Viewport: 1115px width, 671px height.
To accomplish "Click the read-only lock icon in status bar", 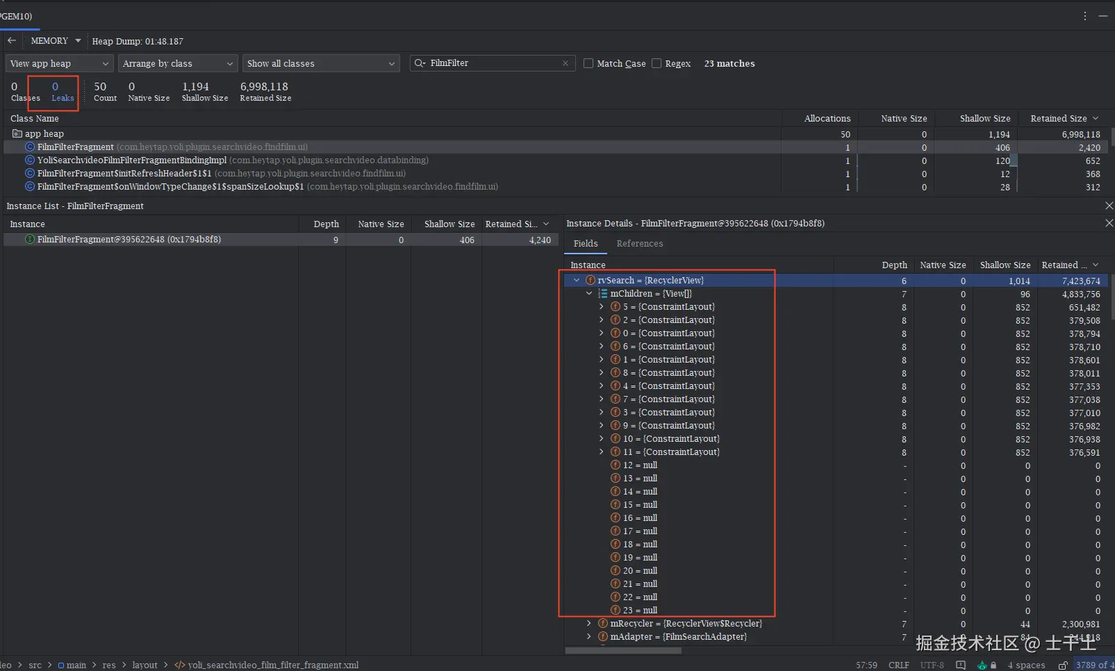I will coord(993,665).
